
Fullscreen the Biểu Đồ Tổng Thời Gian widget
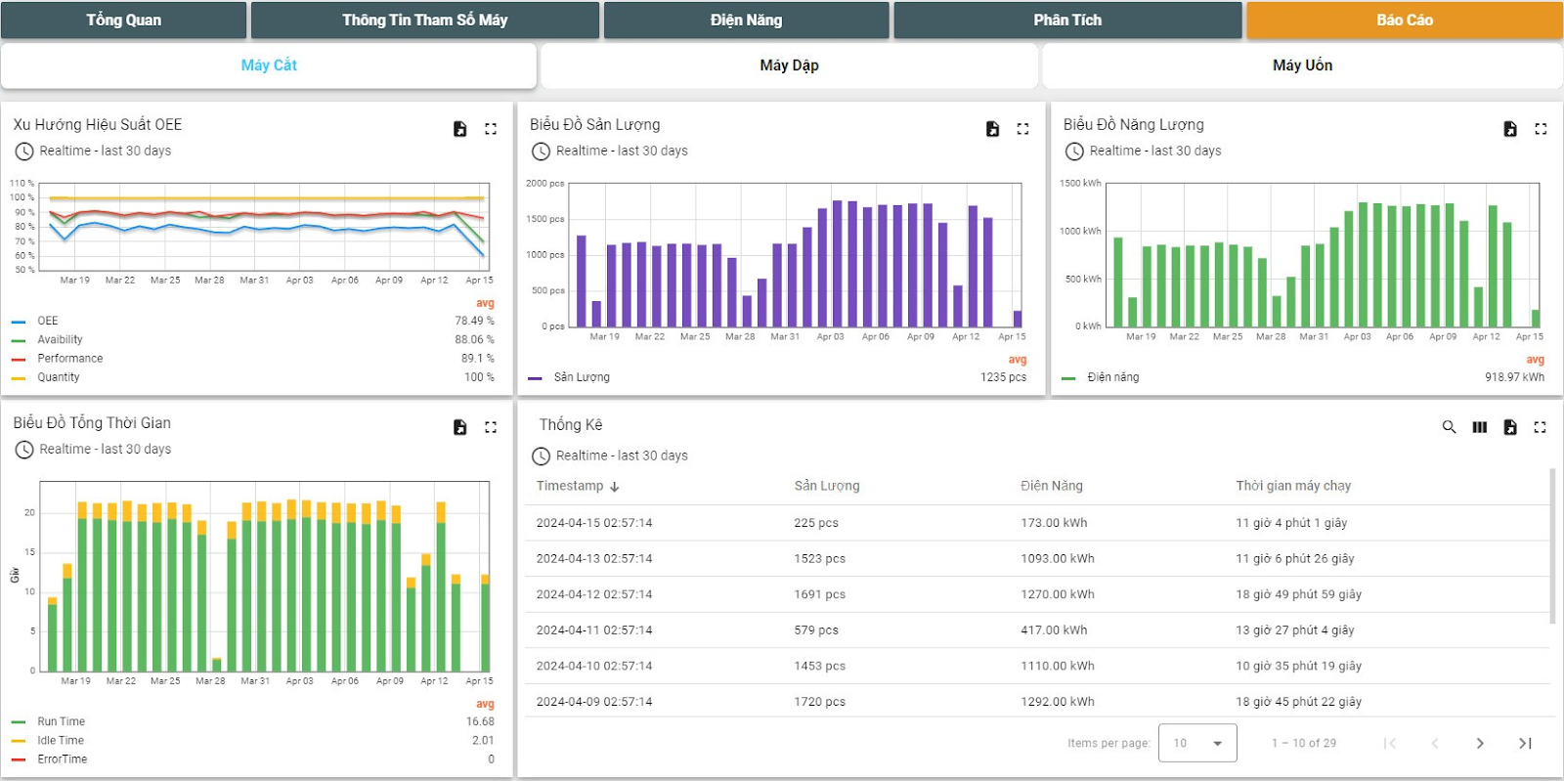coord(491,427)
